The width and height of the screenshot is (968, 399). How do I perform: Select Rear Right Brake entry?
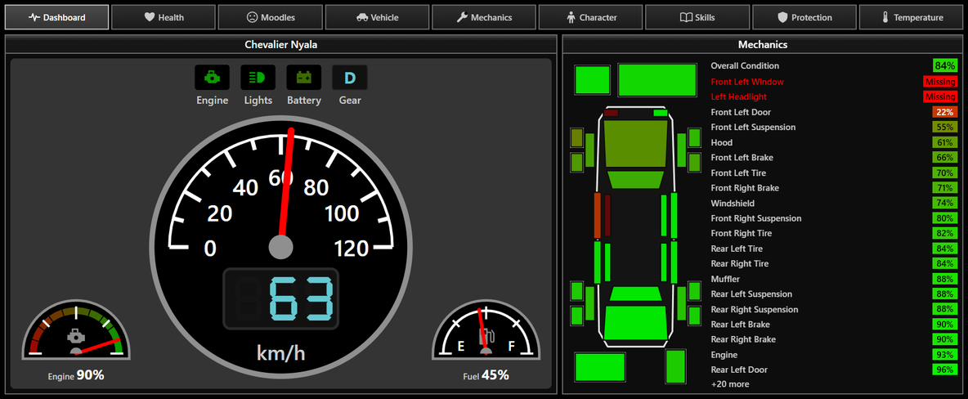(833, 339)
